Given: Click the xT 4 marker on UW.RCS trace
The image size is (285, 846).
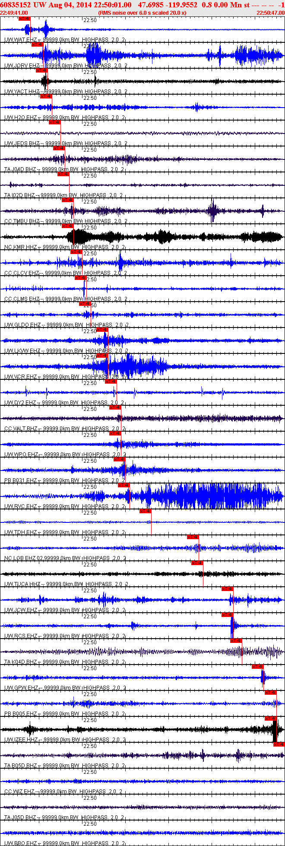Looking at the screenshot, I should 228,615.
